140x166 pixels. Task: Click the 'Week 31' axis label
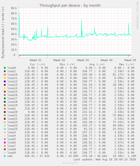pos(35,60)
